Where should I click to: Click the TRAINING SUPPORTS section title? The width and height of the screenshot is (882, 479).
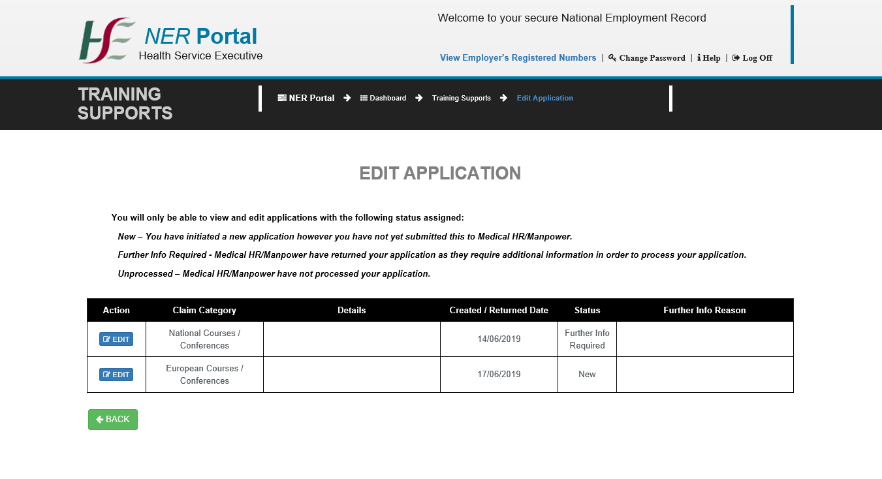(x=125, y=104)
